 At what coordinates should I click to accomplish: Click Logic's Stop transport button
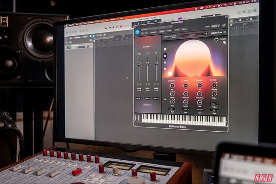114,27
